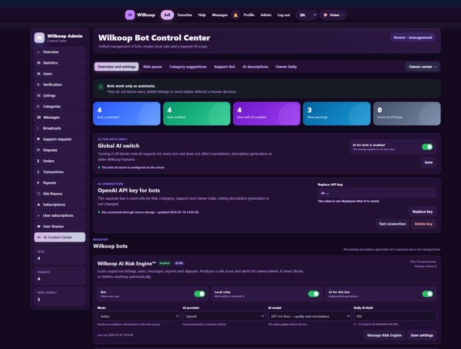Click the Overview sidebar icon
The width and height of the screenshot is (461, 349).
point(38,52)
